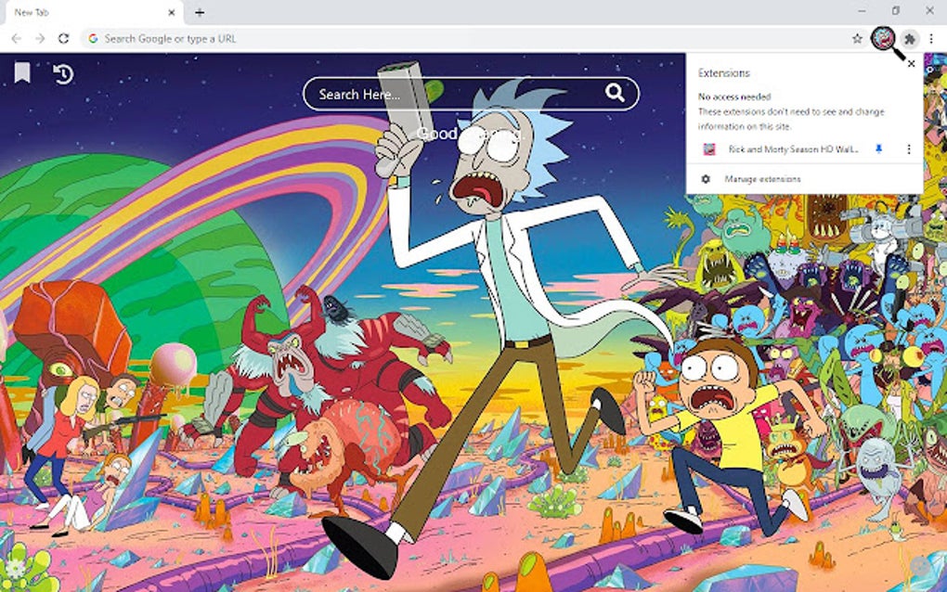The height and width of the screenshot is (592, 947).
Task: Restore down the Chrome window
Action: [x=896, y=11]
